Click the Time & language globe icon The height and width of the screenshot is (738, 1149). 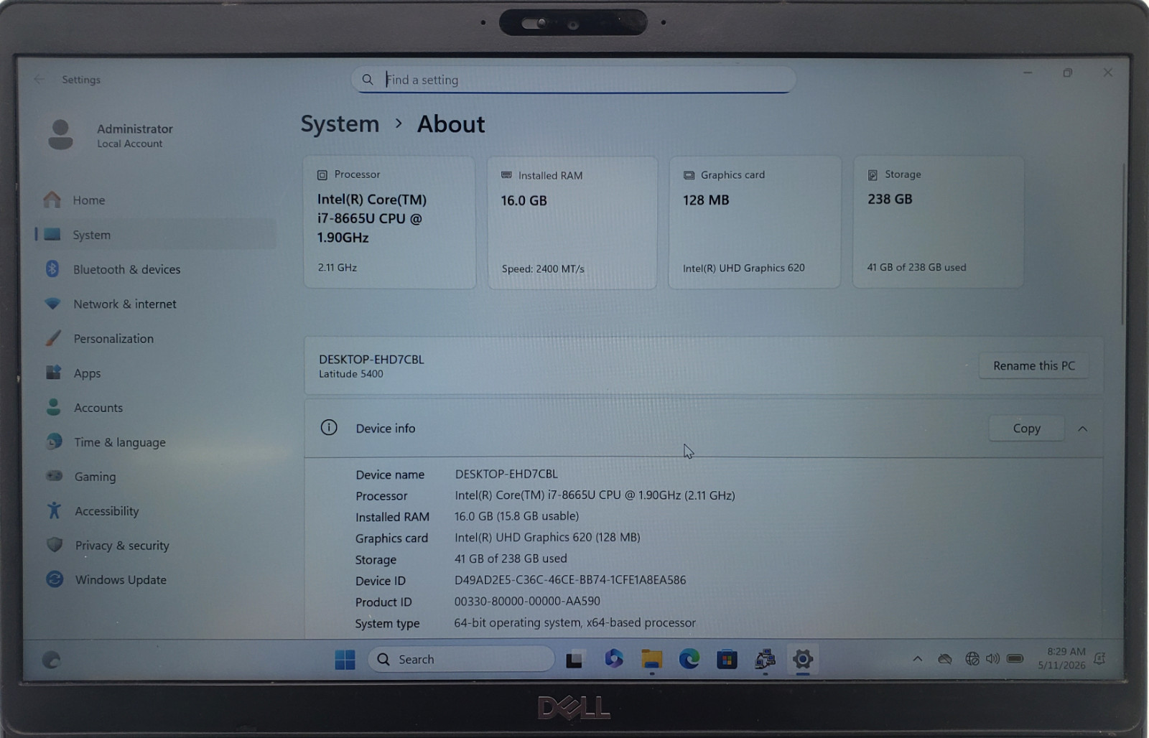54,442
